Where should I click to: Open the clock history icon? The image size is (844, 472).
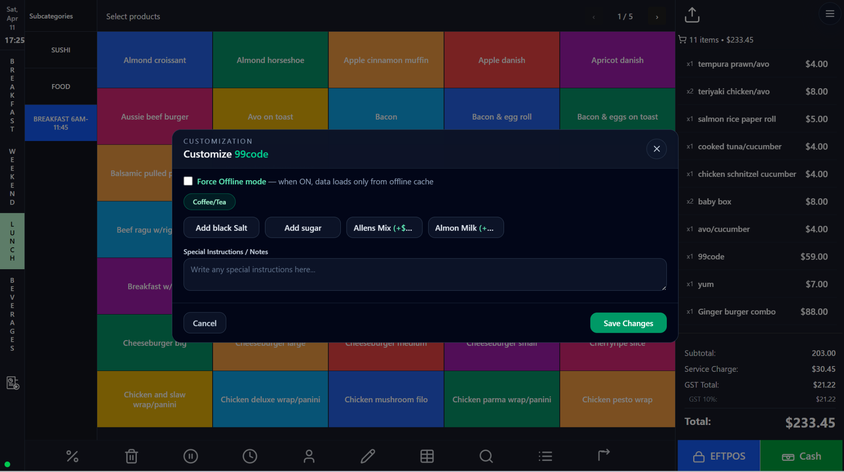pyautogui.click(x=250, y=456)
